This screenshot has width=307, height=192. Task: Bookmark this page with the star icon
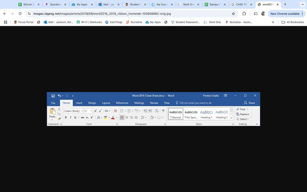coord(233,14)
